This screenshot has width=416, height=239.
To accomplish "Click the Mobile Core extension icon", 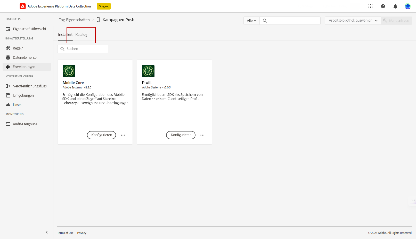I will pyautogui.click(x=69, y=71).
